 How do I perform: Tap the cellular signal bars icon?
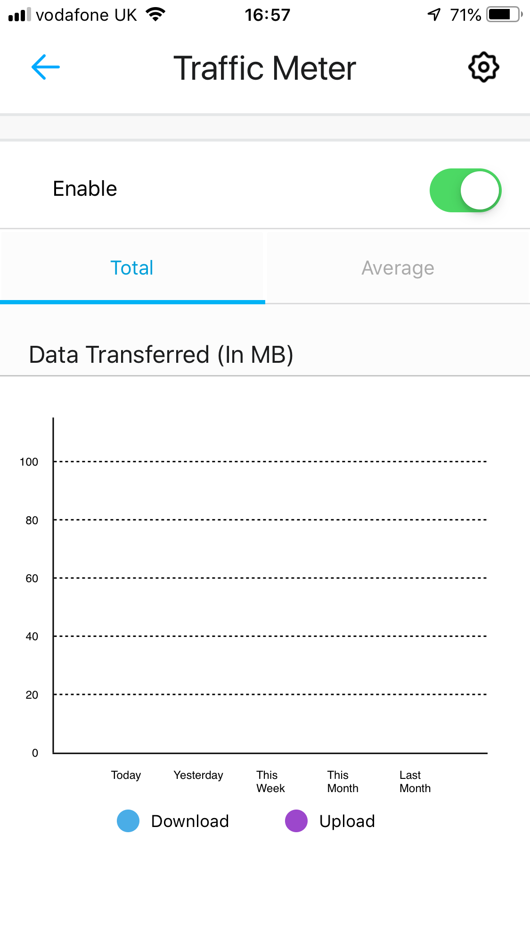[x=19, y=15]
